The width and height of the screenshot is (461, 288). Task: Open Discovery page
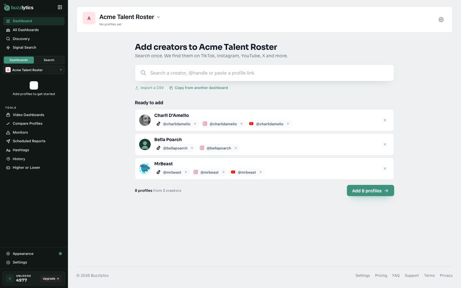pos(34,39)
